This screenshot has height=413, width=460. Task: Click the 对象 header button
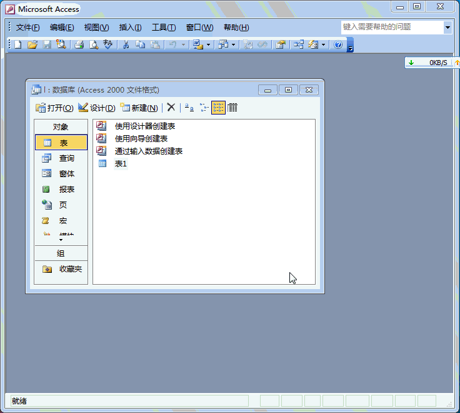(x=61, y=127)
